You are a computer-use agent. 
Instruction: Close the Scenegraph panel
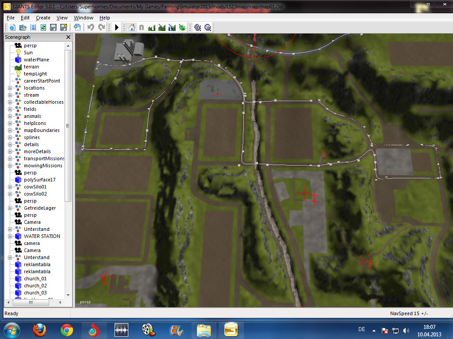point(68,37)
